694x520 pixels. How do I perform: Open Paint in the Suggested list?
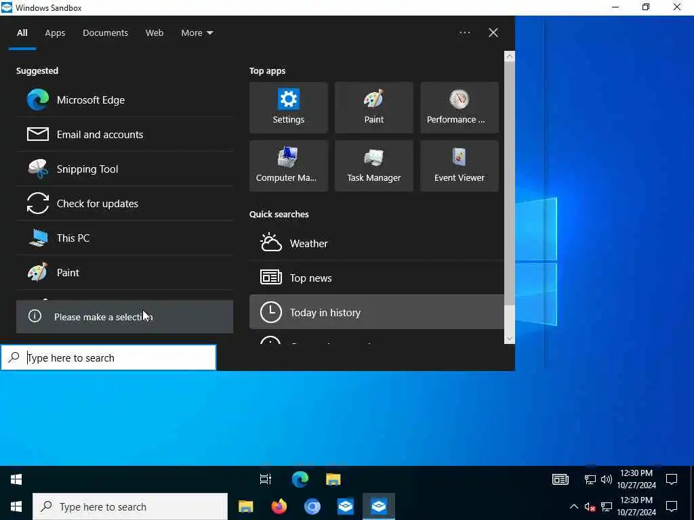pyautogui.click(x=125, y=272)
